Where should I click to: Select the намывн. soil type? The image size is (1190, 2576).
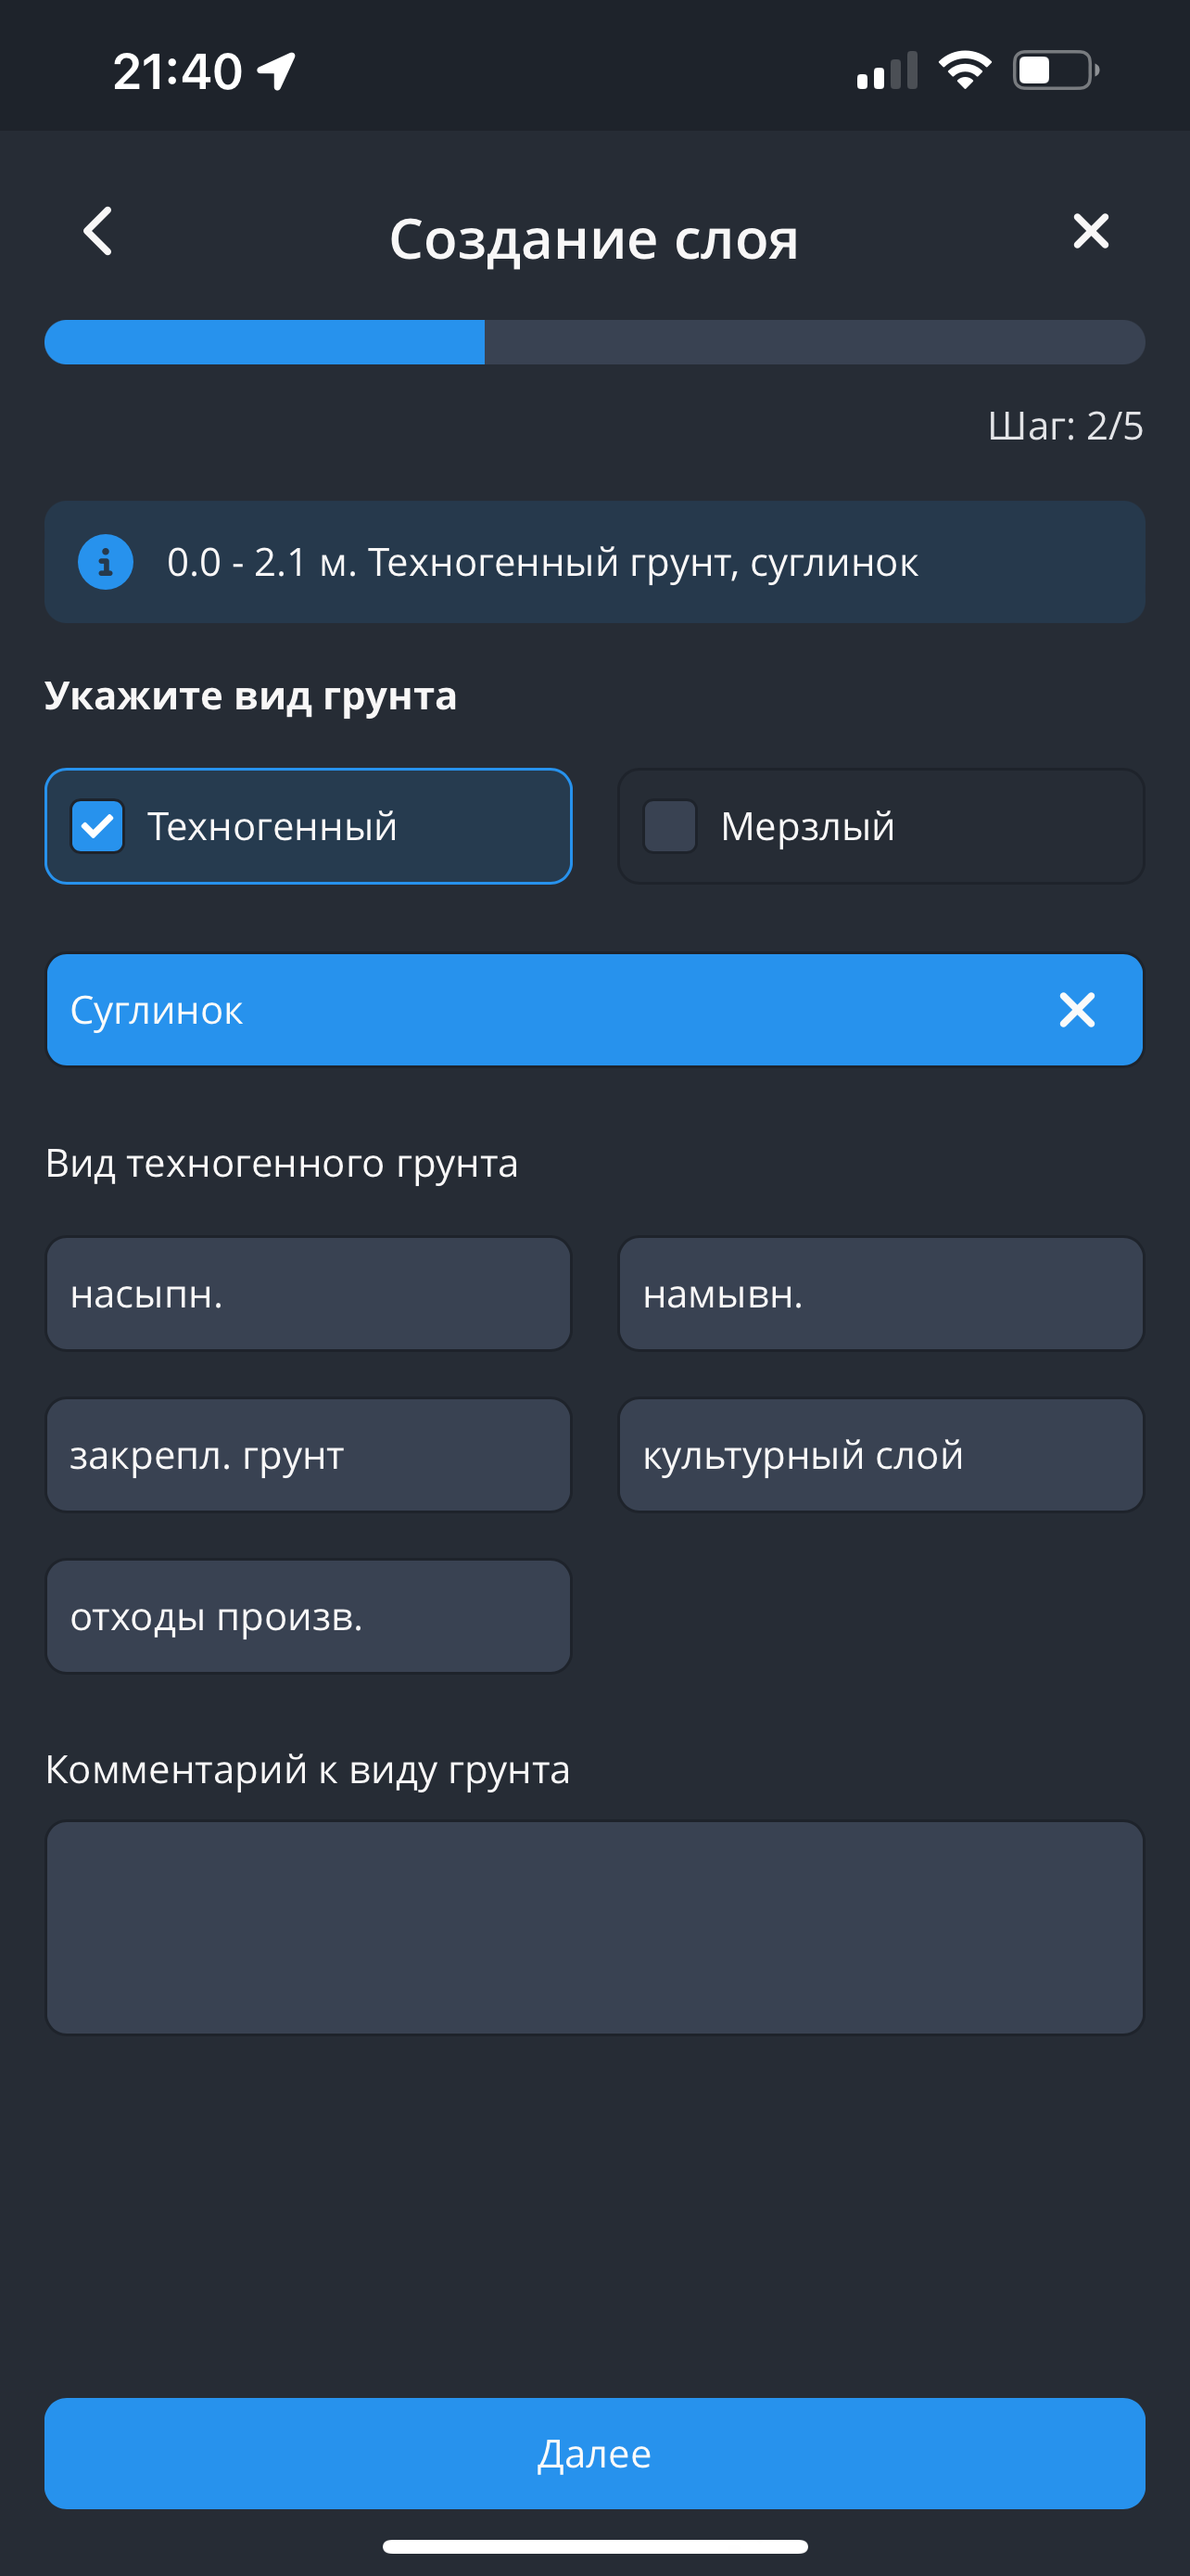(x=880, y=1294)
